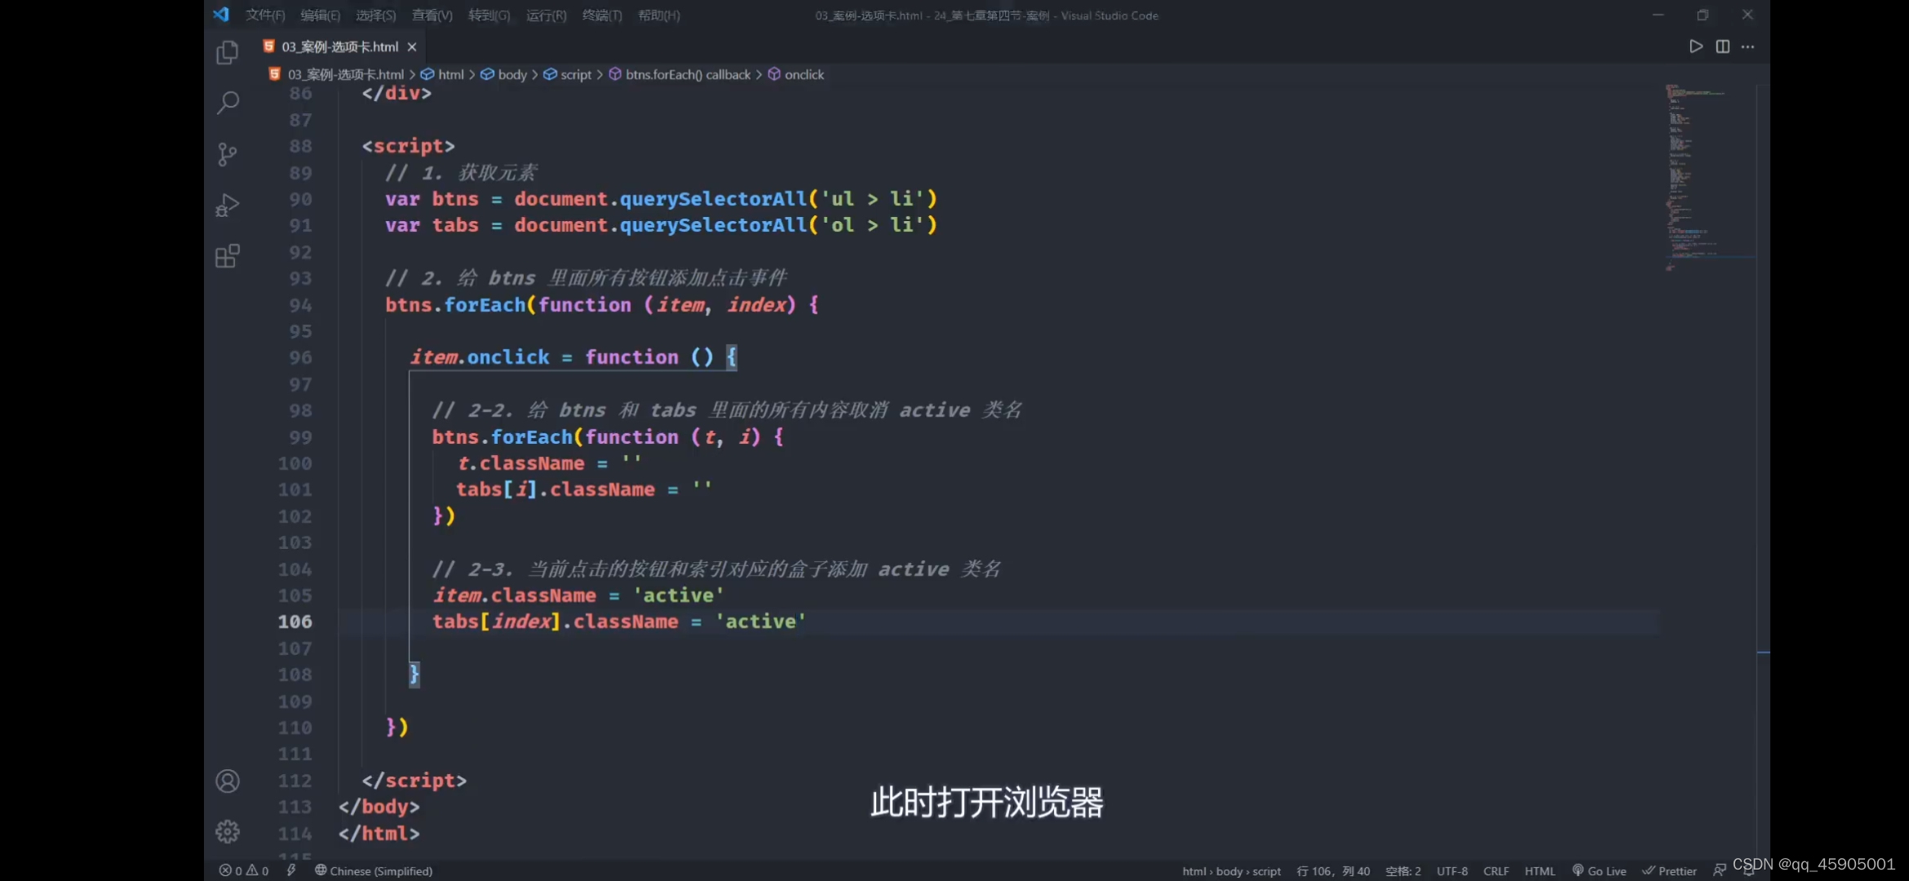Open the line ending selector showing CRLF
This screenshot has width=1909, height=881.
coord(1497,870)
